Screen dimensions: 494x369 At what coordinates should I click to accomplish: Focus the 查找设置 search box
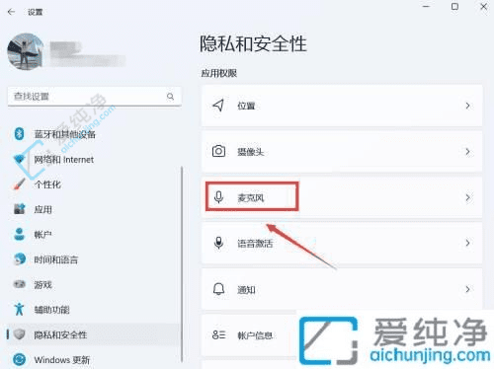94,97
